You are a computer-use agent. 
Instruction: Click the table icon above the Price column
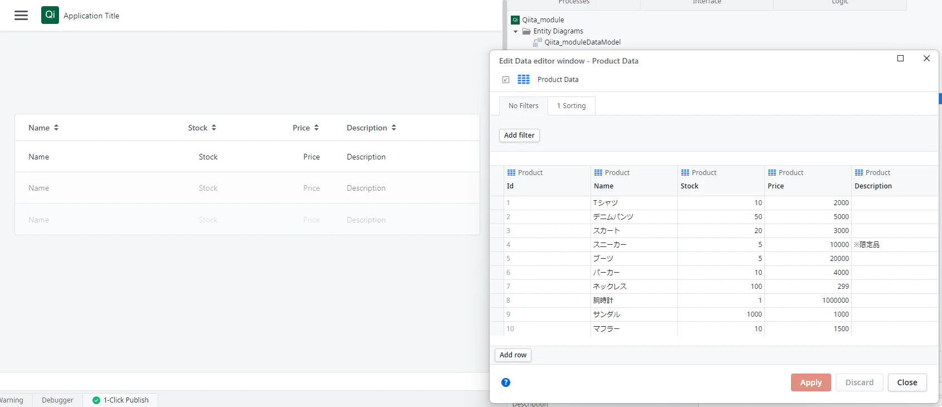coord(772,173)
